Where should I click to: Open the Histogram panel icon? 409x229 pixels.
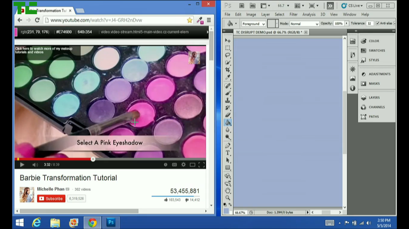pos(352,79)
